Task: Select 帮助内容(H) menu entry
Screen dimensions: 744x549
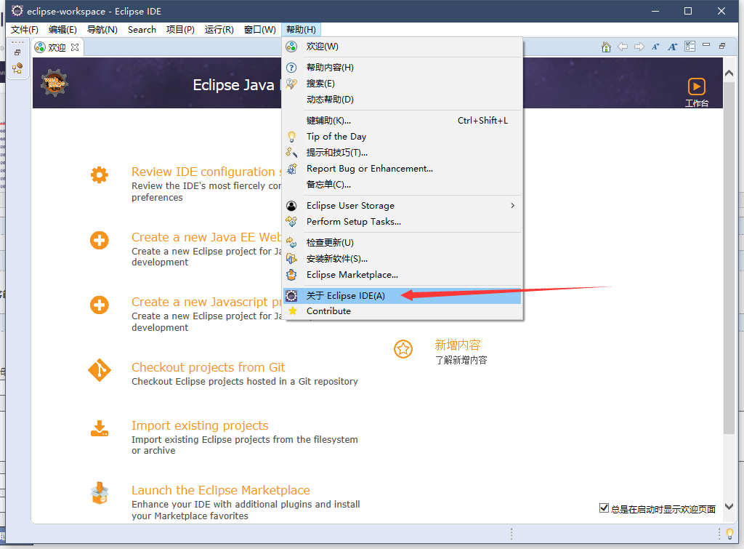Action: coord(403,68)
